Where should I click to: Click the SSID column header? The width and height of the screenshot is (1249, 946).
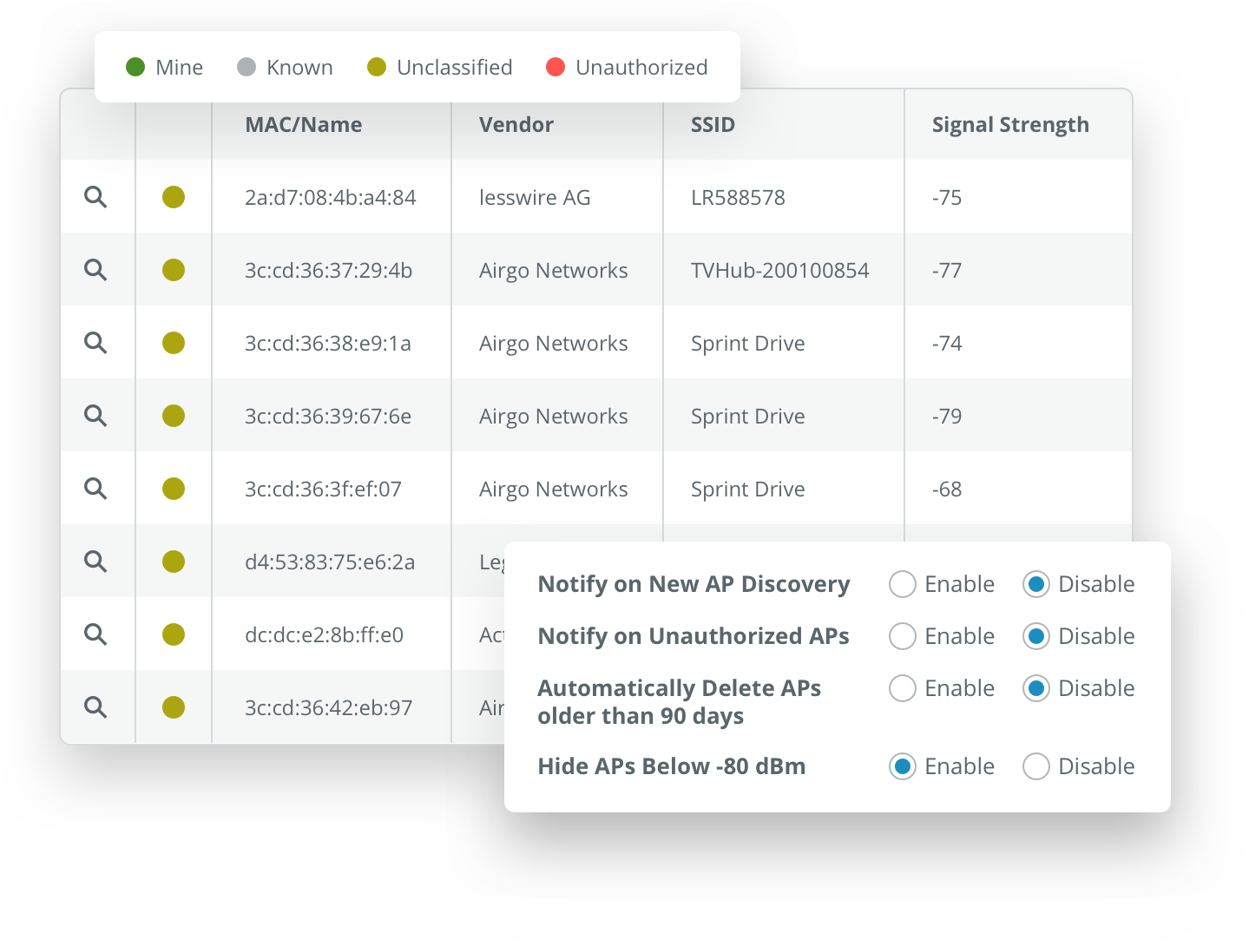click(x=713, y=125)
